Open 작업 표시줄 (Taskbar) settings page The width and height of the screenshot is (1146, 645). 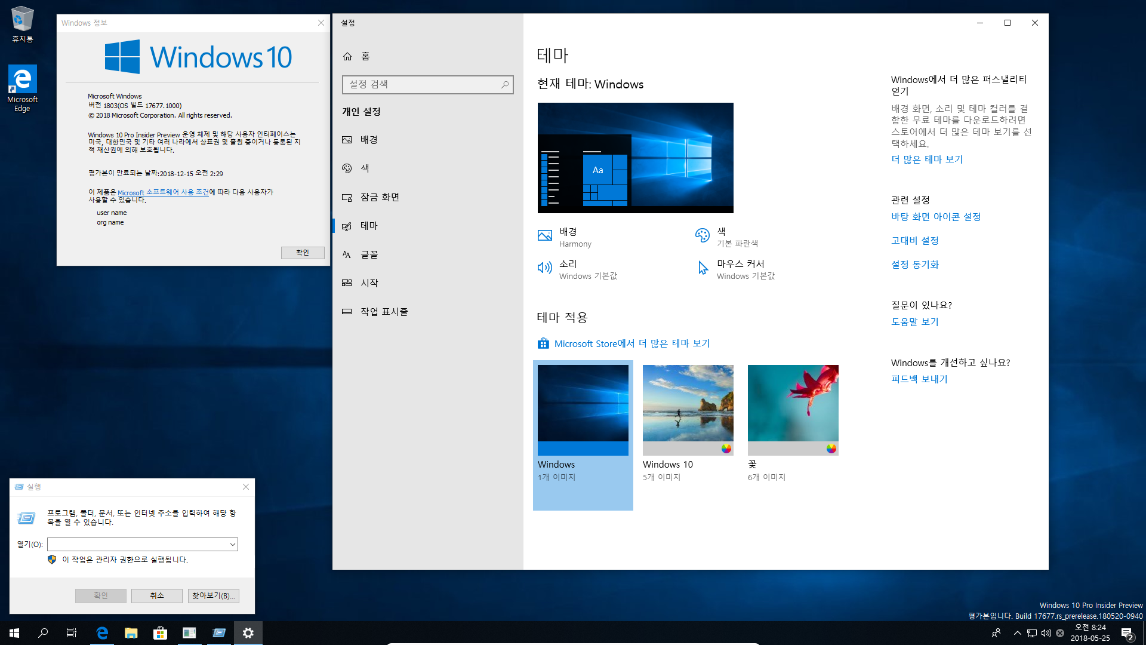[427, 311]
